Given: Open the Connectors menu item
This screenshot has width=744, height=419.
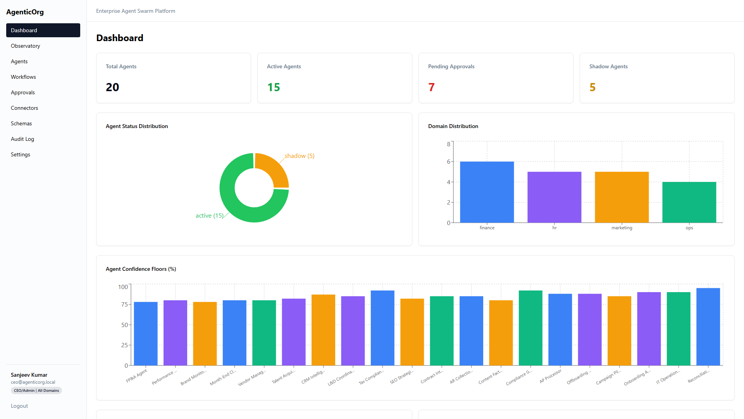Looking at the screenshot, I should click(24, 108).
